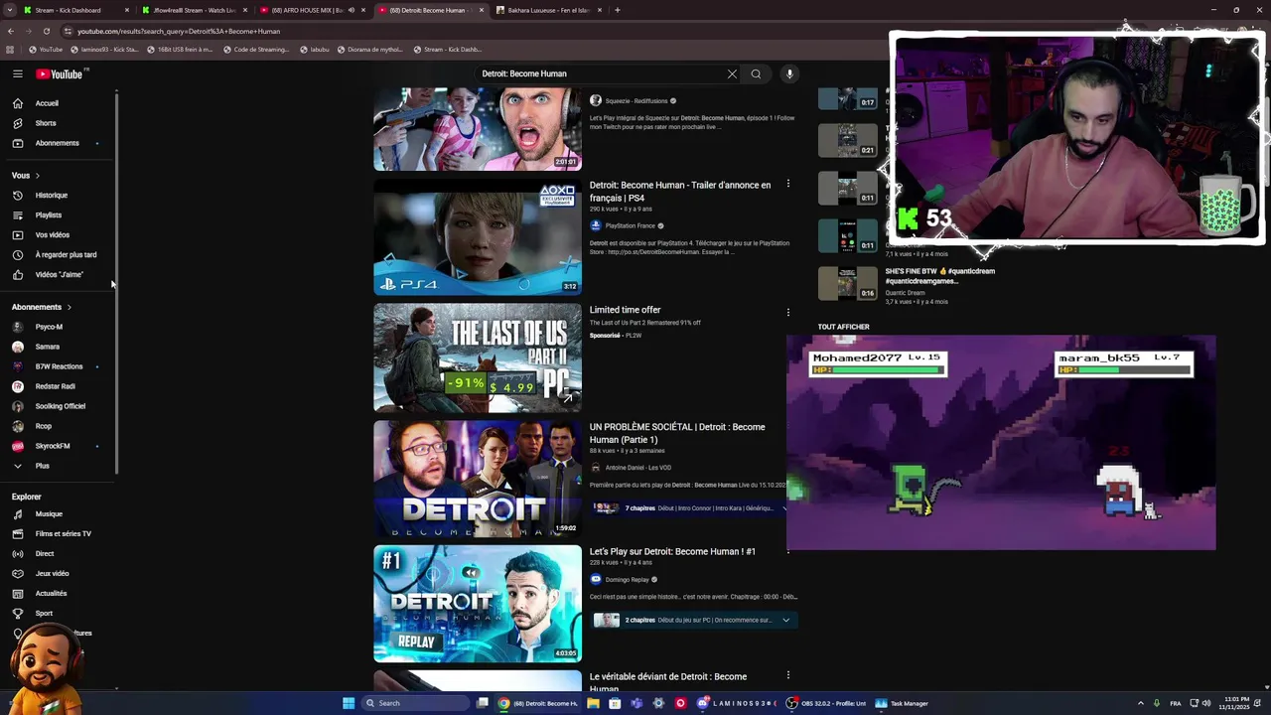Open Abonnements in the sidebar

click(57, 143)
